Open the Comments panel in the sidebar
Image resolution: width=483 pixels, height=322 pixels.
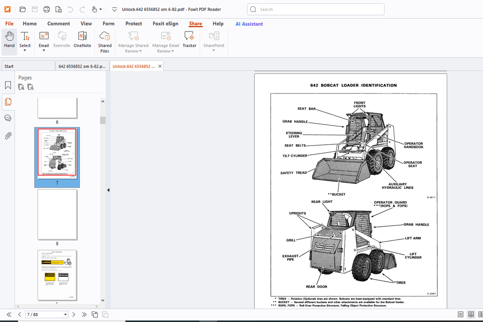pos(8,118)
